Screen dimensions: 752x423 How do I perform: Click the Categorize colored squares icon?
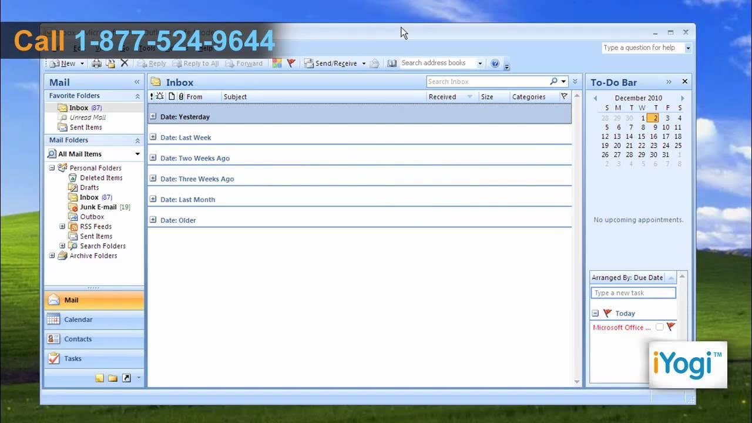[277, 63]
